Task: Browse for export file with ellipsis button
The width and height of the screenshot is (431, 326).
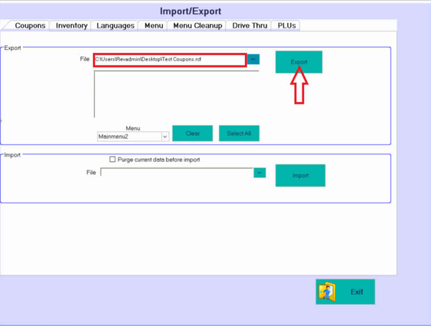Action: (x=253, y=59)
